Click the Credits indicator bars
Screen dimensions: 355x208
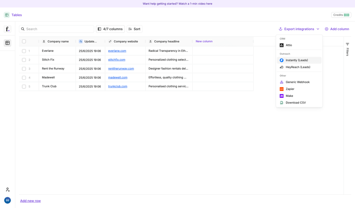(347, 15)
